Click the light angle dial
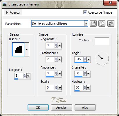 tap(102, 58)
